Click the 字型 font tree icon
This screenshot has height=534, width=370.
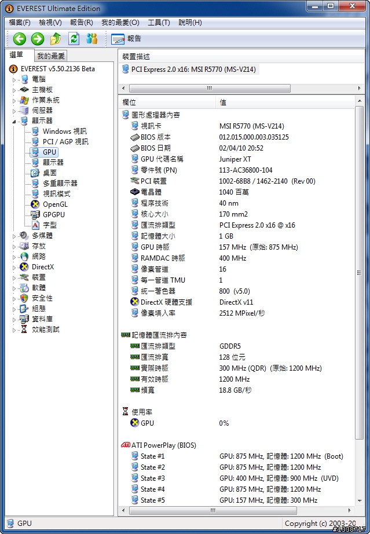click(x=35, y=225)
